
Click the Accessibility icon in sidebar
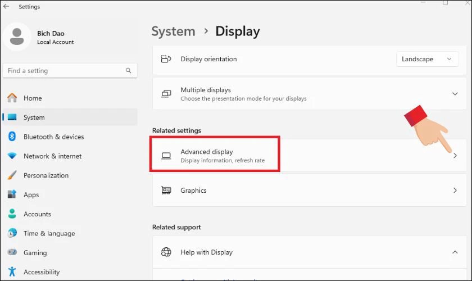tap(12, 272)
